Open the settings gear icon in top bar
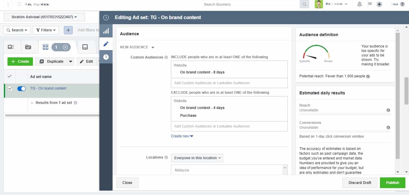This screenshot has width=409, height=195. [379, 4]
